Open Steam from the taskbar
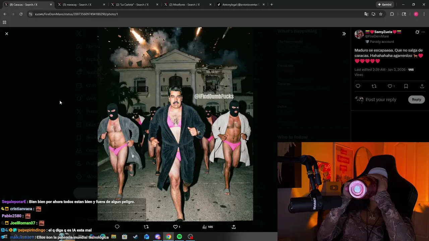The image size is (429, 241). pyautogui.click(x=135, y=237)
